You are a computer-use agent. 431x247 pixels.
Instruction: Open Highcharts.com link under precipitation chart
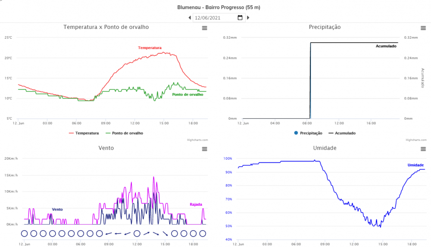pos(415,140)
